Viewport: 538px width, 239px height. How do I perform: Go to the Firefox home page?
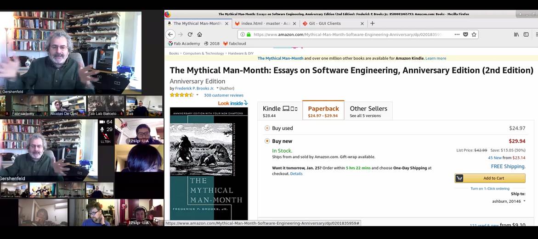[199, 34]
